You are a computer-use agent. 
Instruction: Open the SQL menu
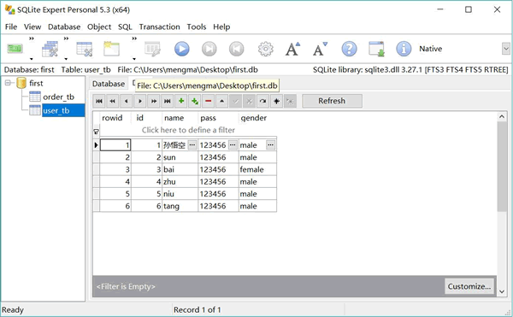point(125,26)
